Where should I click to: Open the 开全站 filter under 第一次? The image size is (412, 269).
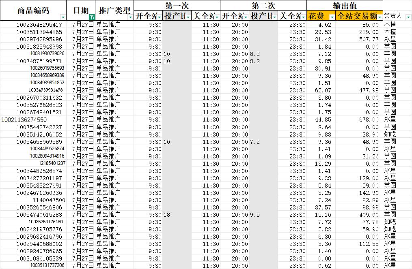point(160,17)
